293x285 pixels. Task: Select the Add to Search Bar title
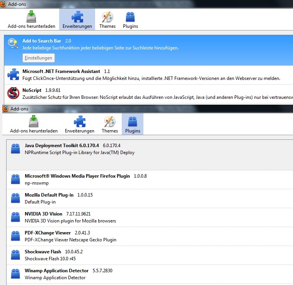coord(42,41)
